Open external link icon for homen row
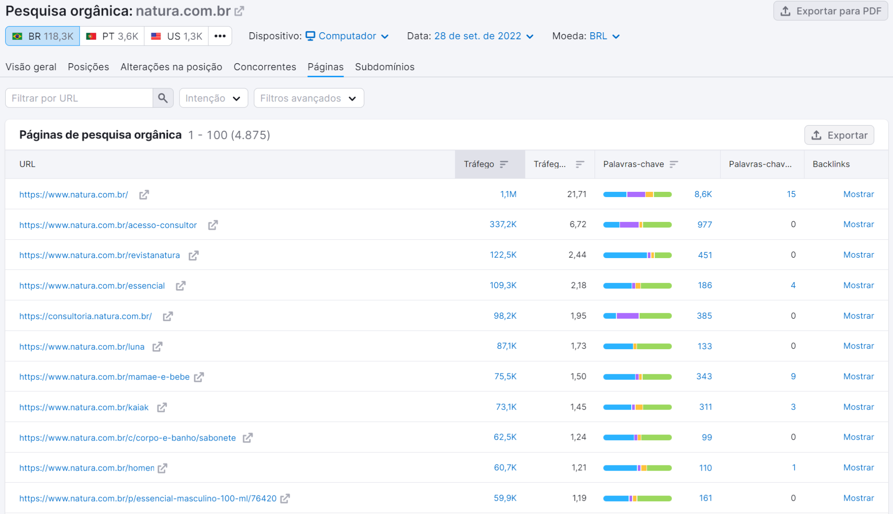The width and height of the screenshot is (893, 514). [x=163, y=468]
